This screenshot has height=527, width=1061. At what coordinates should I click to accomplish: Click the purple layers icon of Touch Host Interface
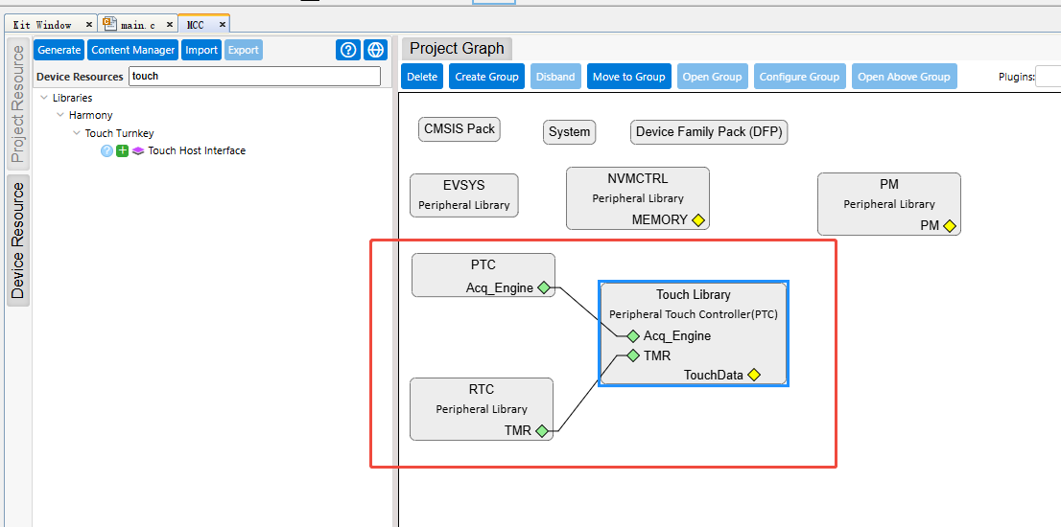point(138,151)
